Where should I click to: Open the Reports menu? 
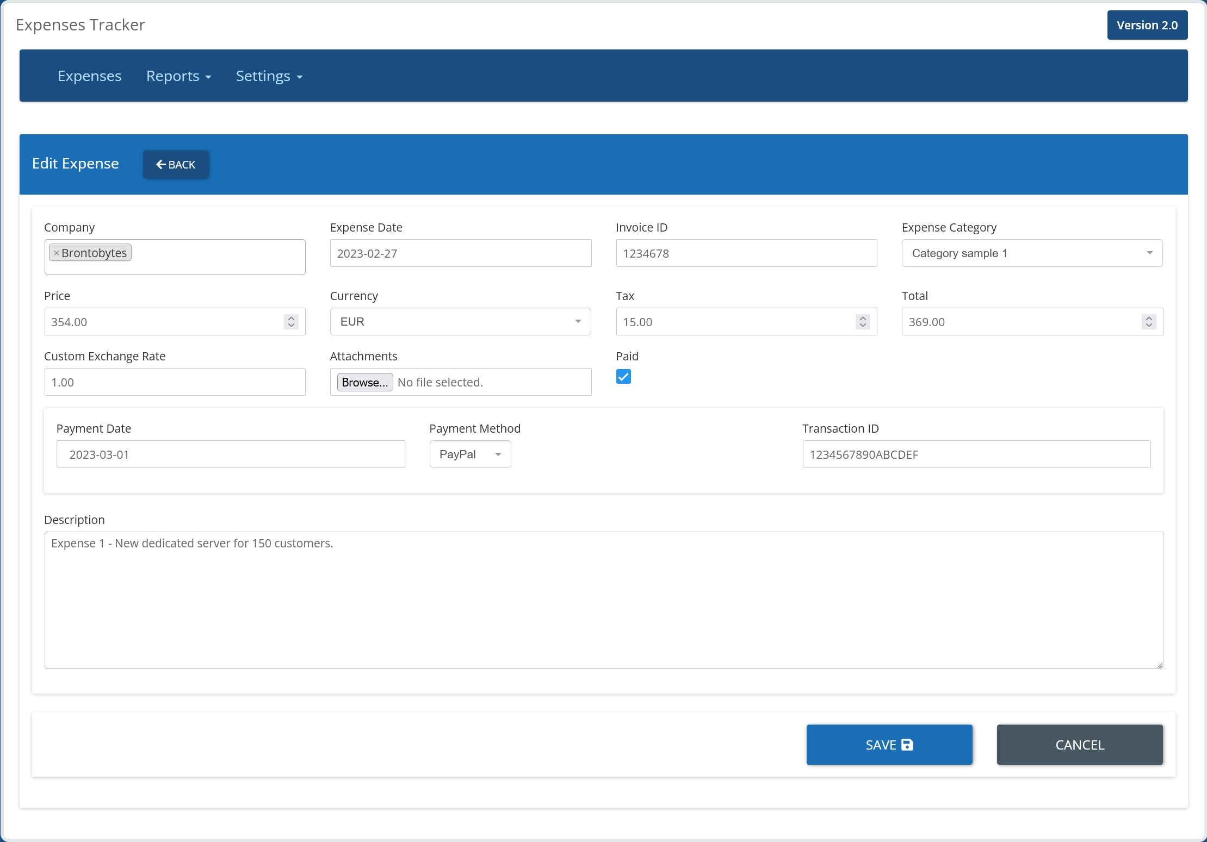178,76
